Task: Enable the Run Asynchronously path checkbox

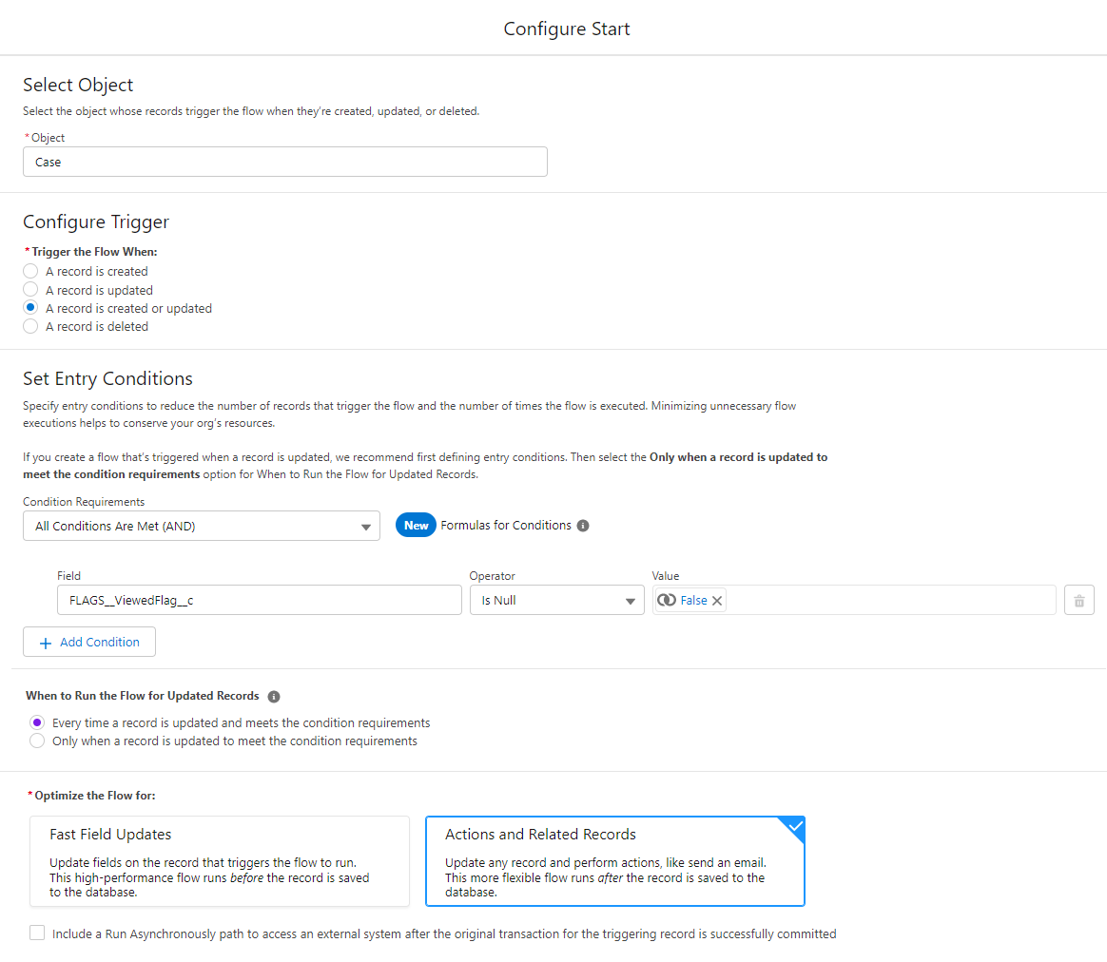Action: tap(37, 933)
